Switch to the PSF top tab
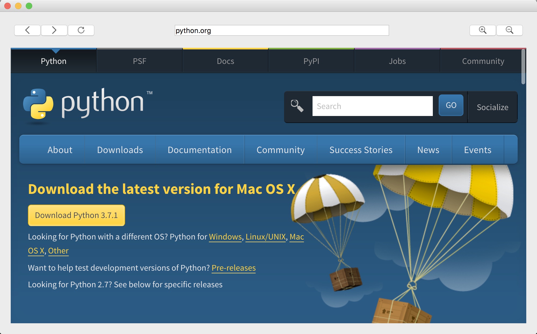Image resolution: width=537 pixels, height=334 pixels. (x=140, y=61)
